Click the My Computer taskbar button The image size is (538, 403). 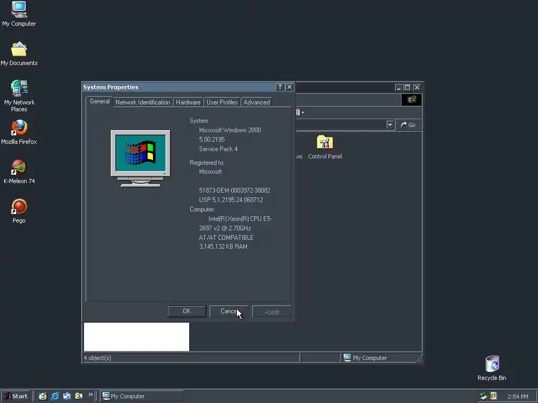pos(142,396)
